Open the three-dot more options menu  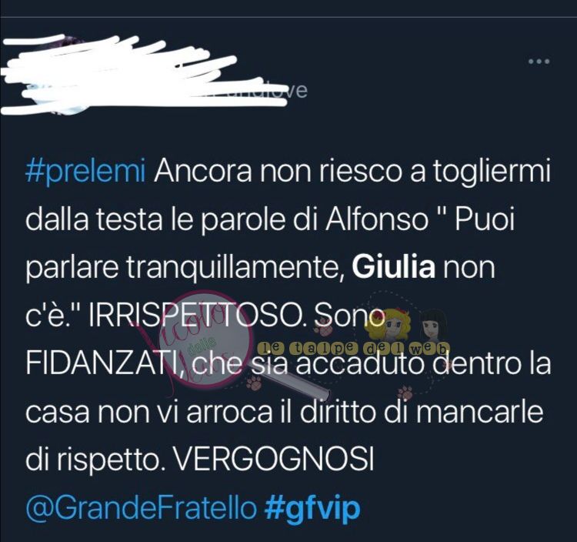click(539, 62)
